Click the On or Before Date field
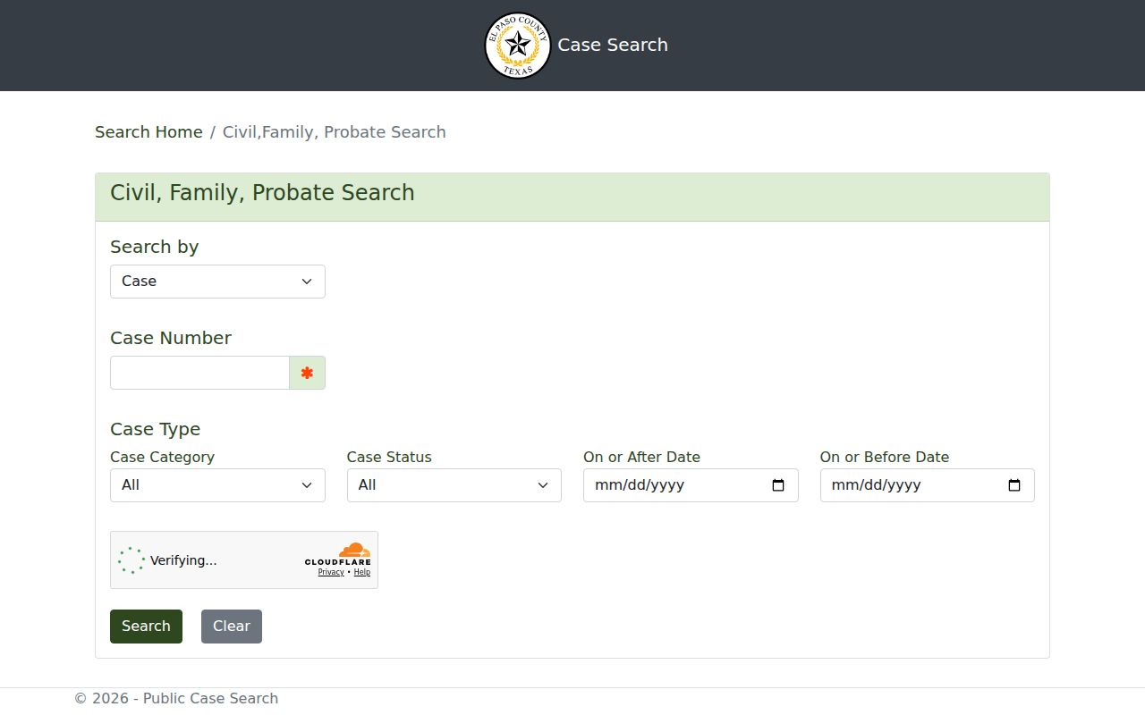The image size is (1145, 715). point(927,485)
